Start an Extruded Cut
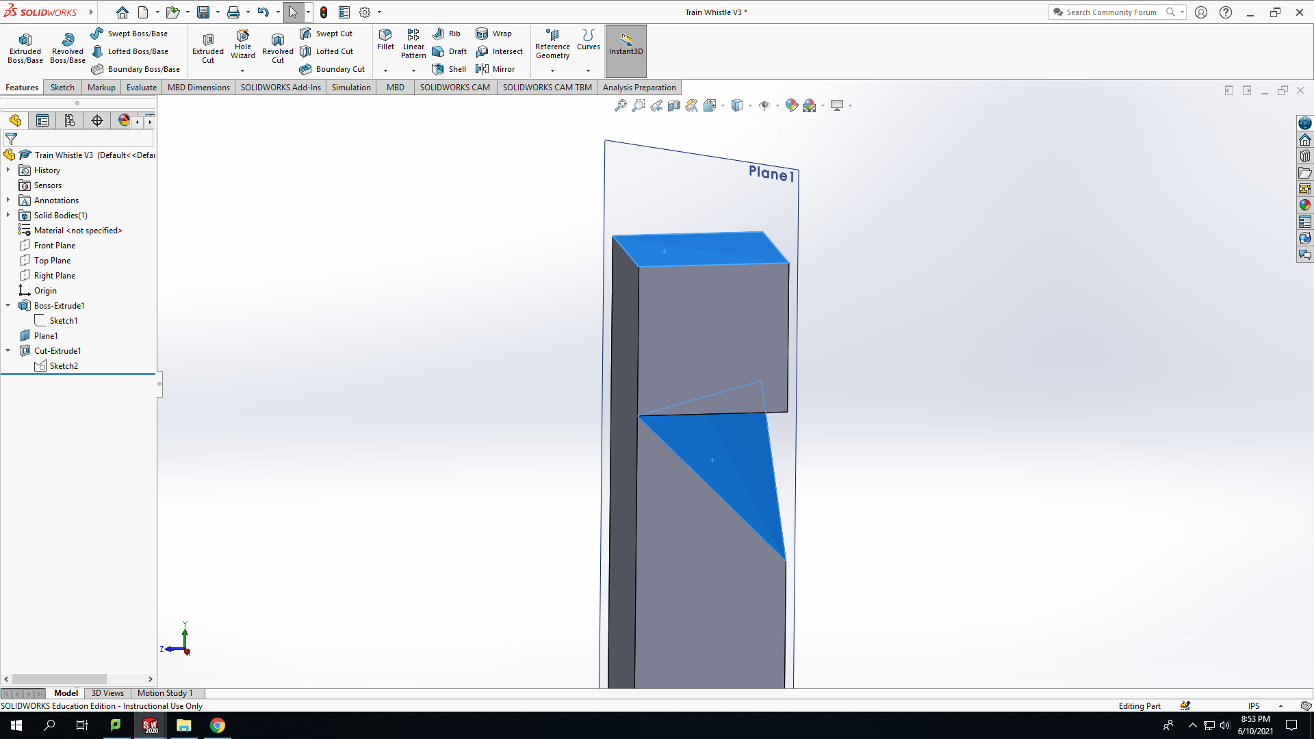The height and width of the screenshot is (739, 1314). [208, 48]
